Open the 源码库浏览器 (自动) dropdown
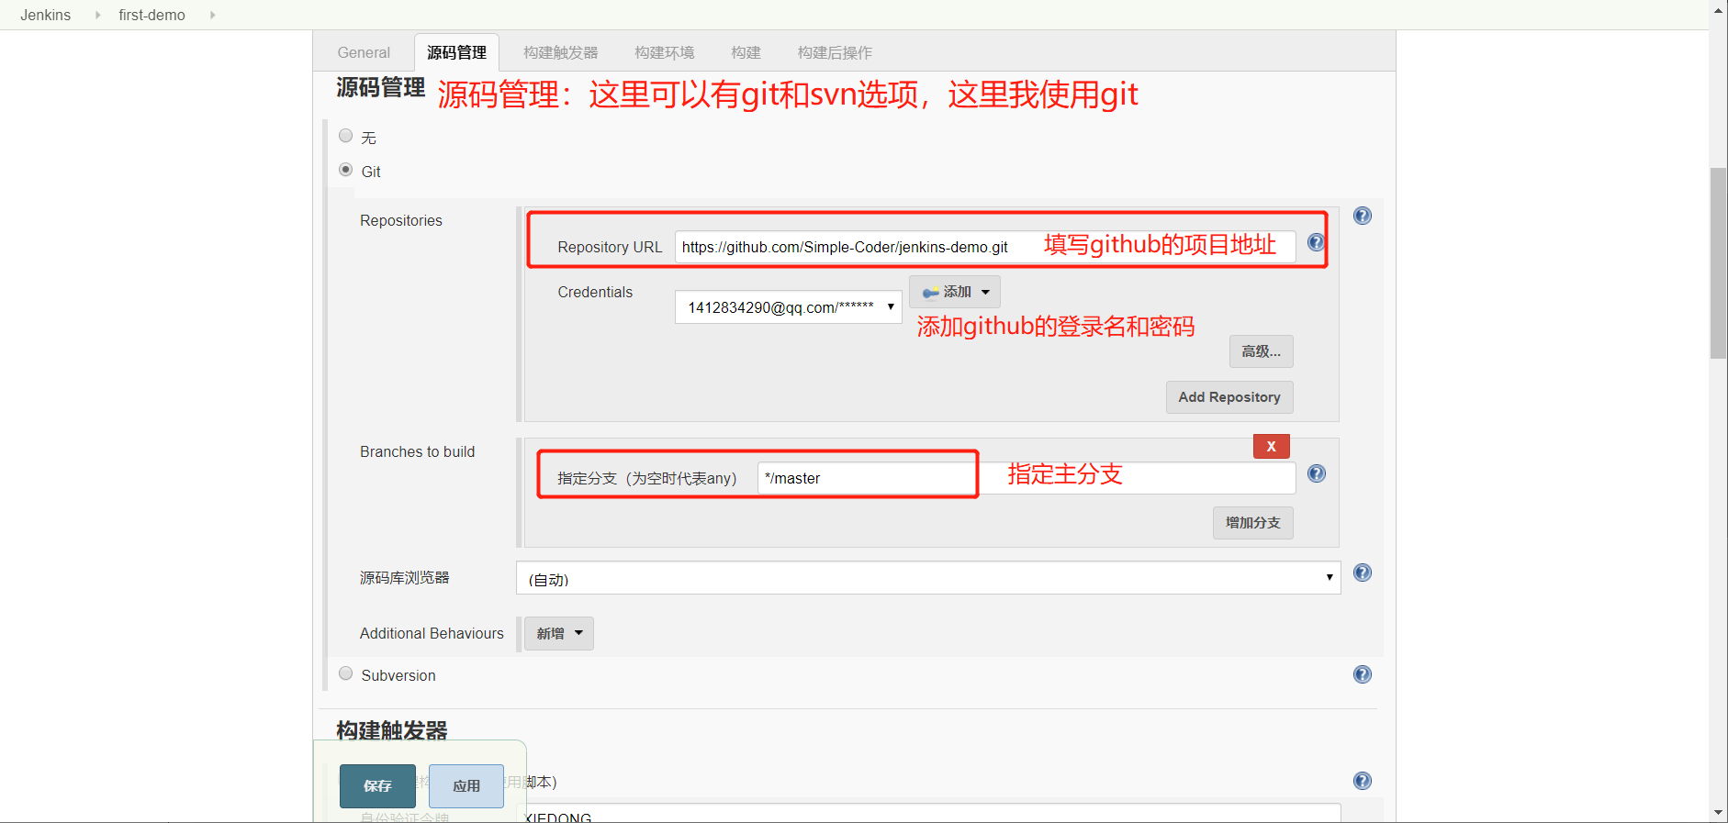Image resolution: width=1728 pixels, height=823 pixels. click(x=928, y=578)
